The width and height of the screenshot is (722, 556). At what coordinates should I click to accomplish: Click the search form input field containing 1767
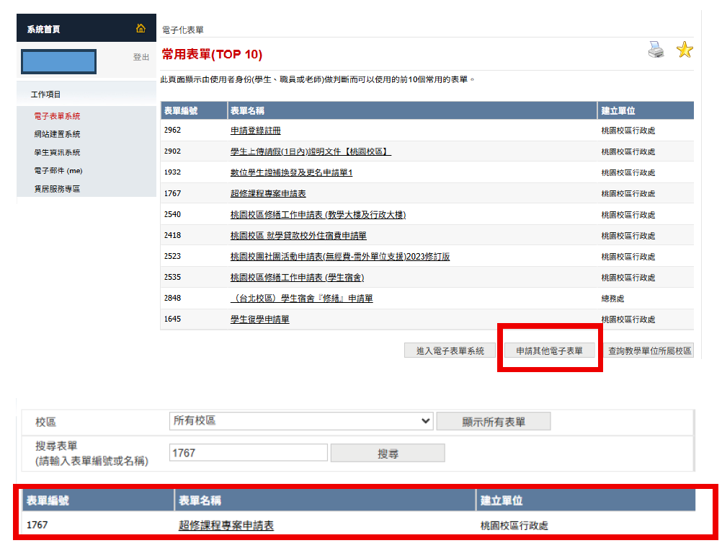point(248,454)
